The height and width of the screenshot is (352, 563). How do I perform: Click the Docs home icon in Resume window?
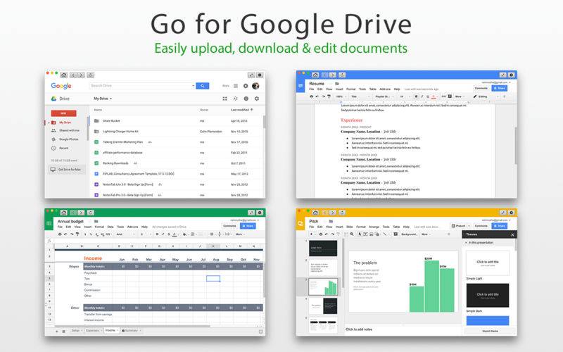pyautogui.click(x=301, y=86)
